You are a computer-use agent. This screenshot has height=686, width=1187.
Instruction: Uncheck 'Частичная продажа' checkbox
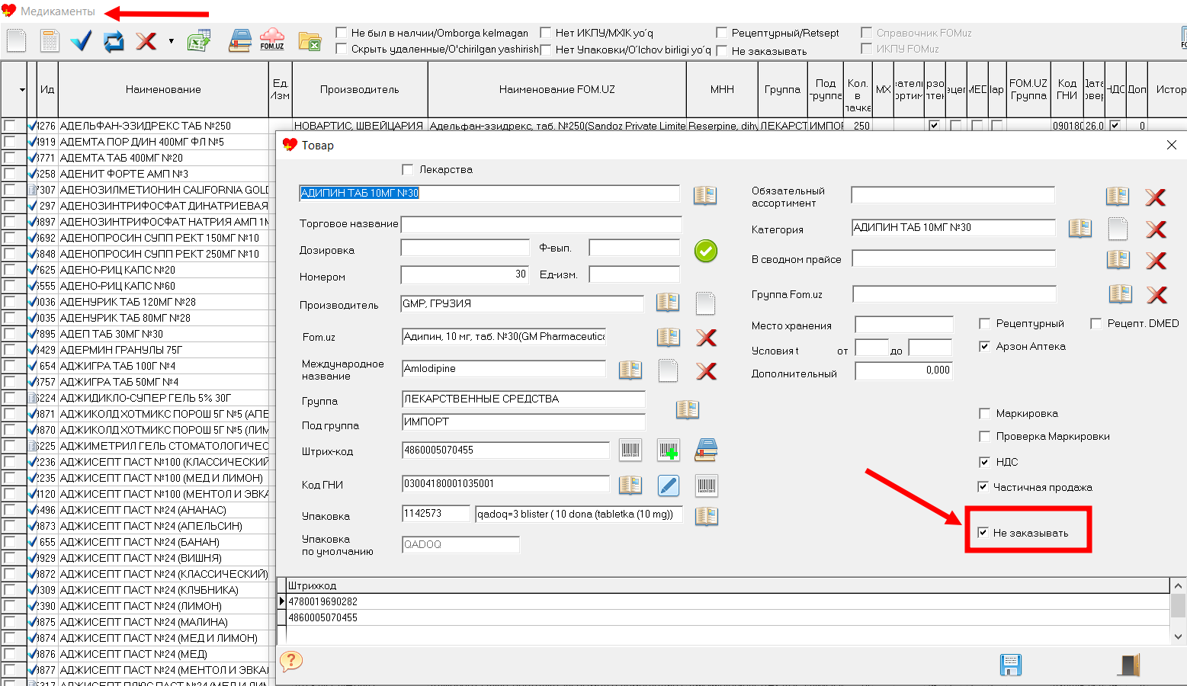(983, 486)
